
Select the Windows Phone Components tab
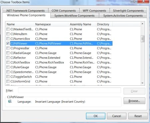(26, 15)
